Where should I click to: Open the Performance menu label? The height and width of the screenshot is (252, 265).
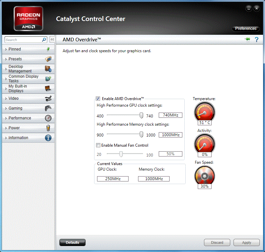pos(20,118)
